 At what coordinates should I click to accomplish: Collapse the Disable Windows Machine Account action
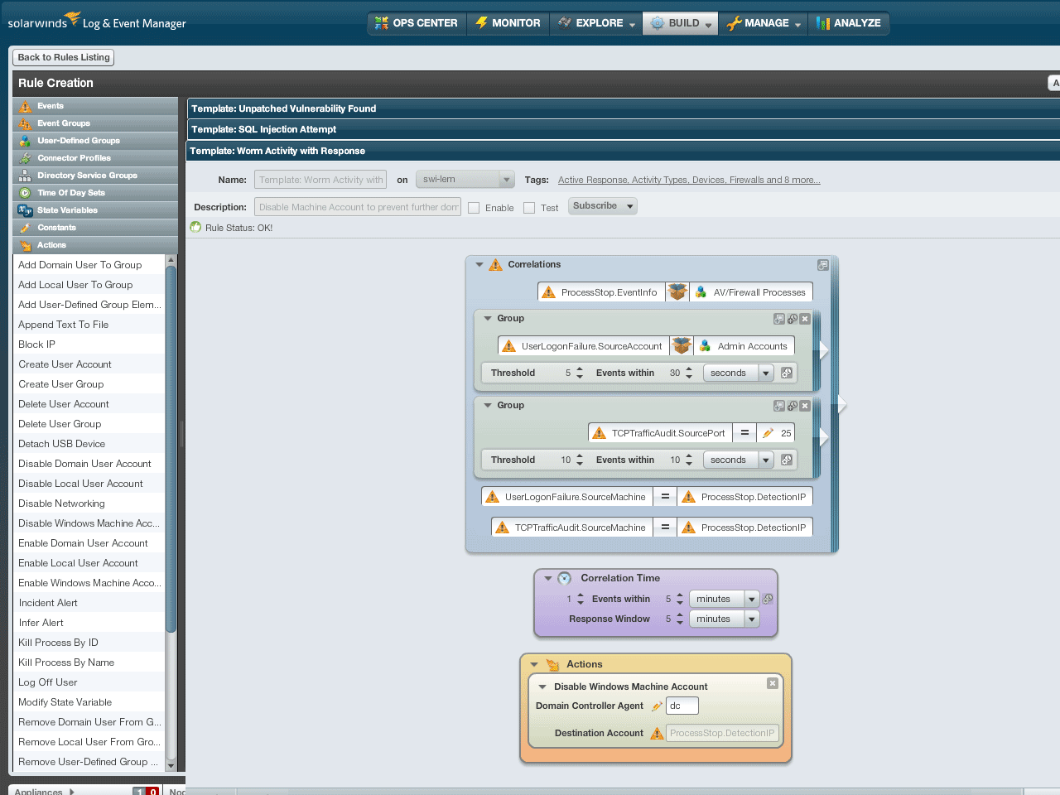(x=542, y=687)
